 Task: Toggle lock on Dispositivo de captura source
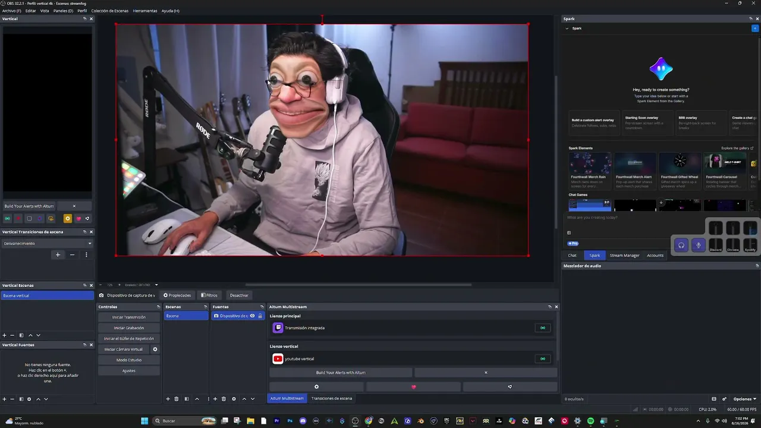(260, 316)
